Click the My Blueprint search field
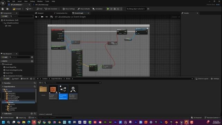 (20, 57)
